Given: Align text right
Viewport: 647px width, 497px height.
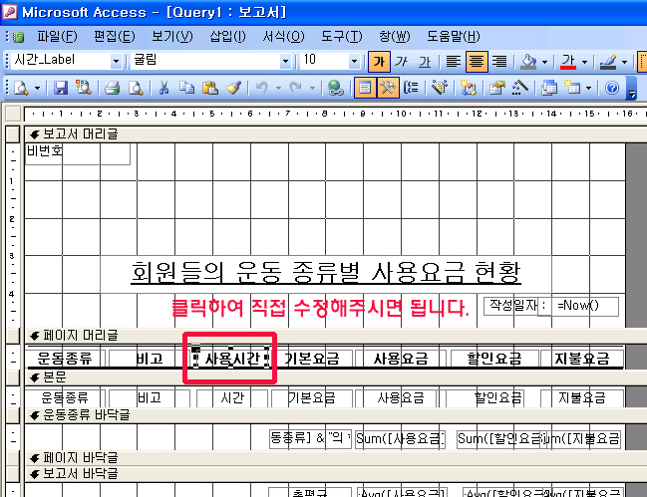Looking at the screenshot, I should (x=499, y=62).
